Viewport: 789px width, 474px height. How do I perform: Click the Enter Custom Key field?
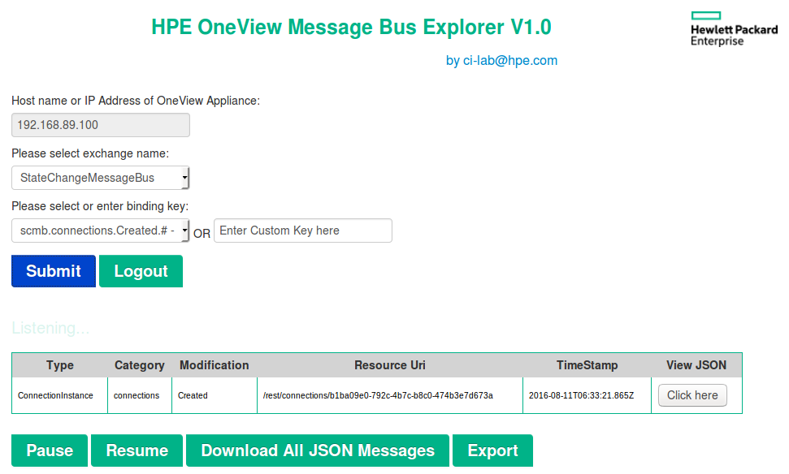click(303, 231)
